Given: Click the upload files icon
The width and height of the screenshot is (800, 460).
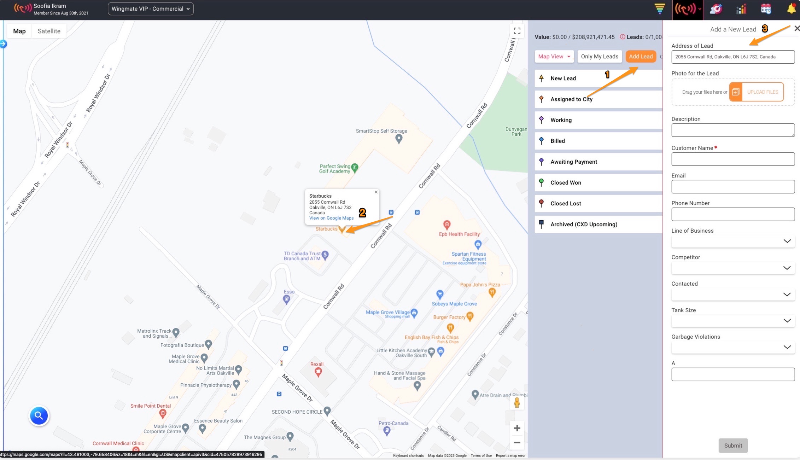Looking at the screenshot, I should (736, 92).
